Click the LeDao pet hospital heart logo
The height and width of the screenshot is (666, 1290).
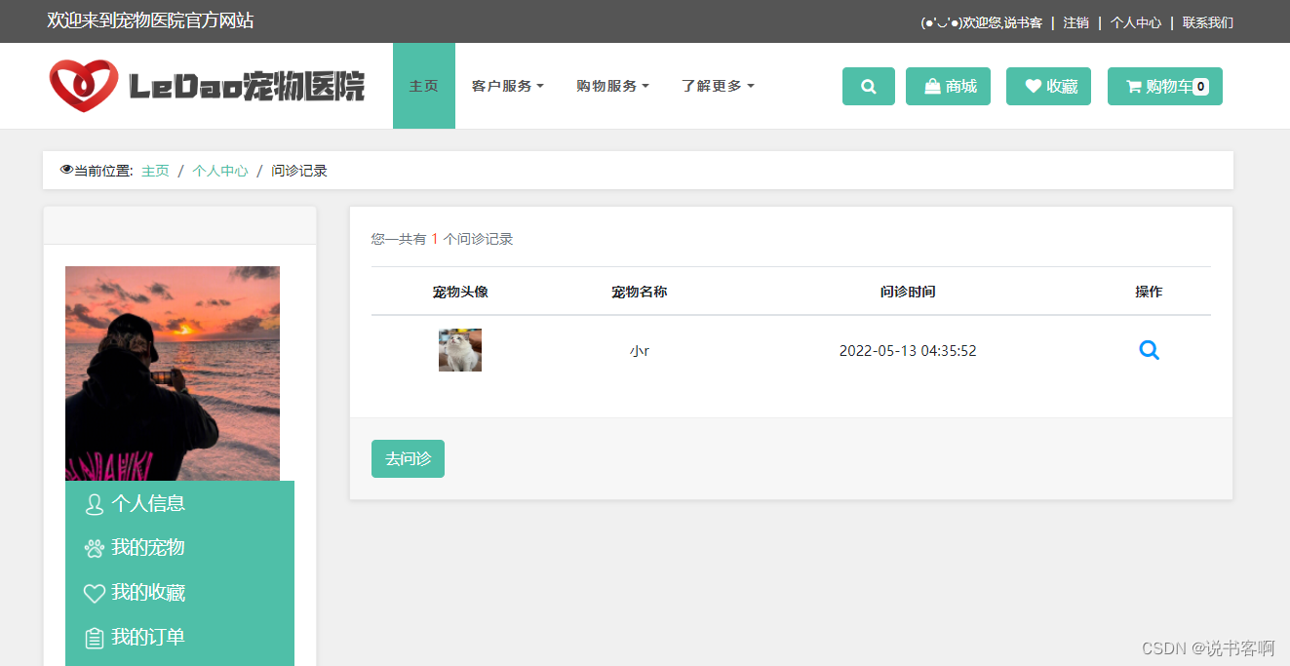click(x=86, y=85)
